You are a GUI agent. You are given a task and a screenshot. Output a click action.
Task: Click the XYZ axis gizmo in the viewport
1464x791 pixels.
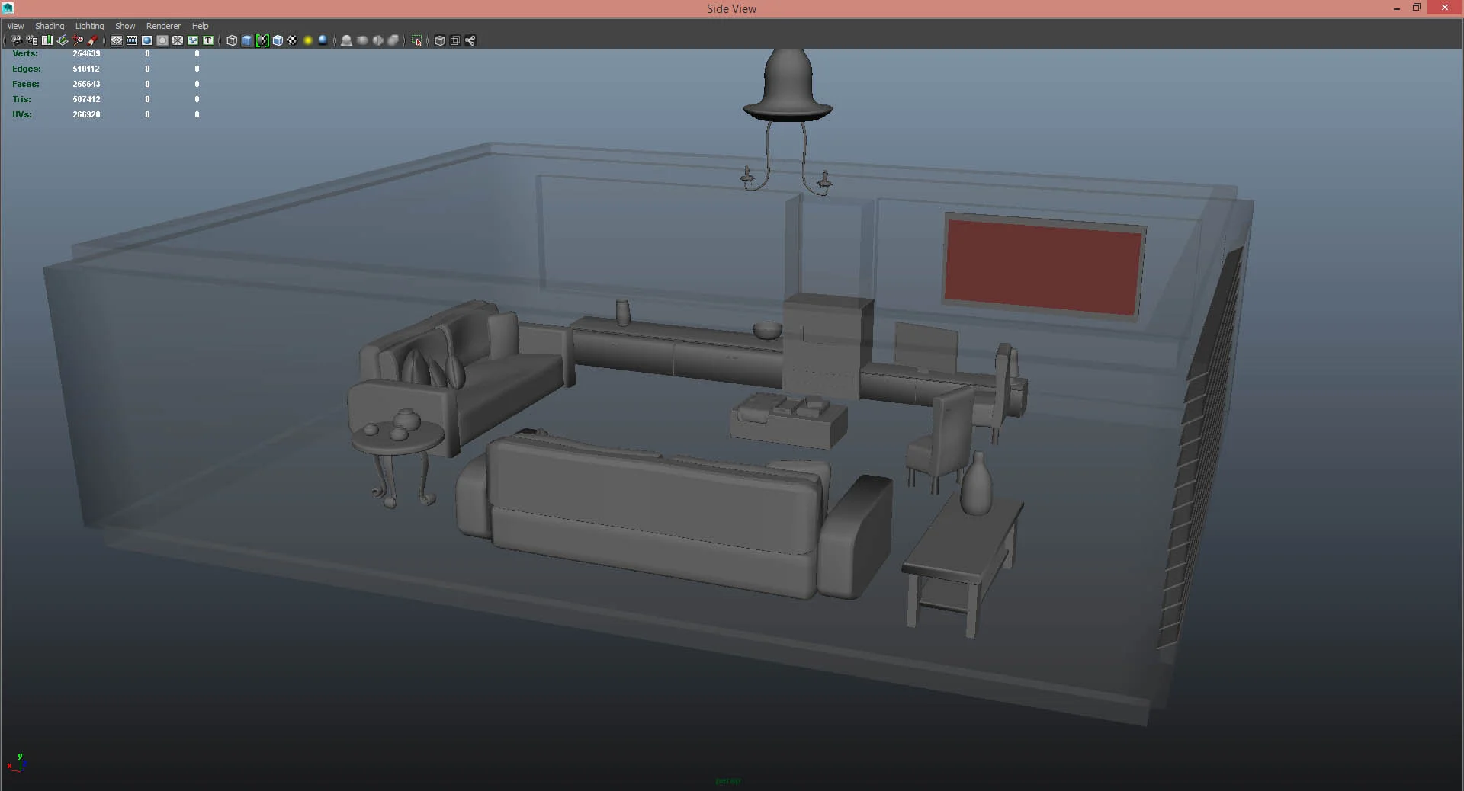pos(16,762)
